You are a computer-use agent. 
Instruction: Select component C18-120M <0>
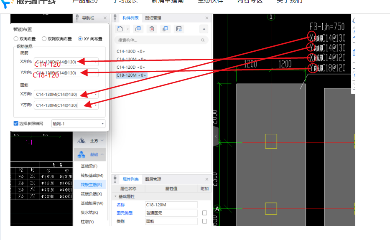[x=131, y=75]
